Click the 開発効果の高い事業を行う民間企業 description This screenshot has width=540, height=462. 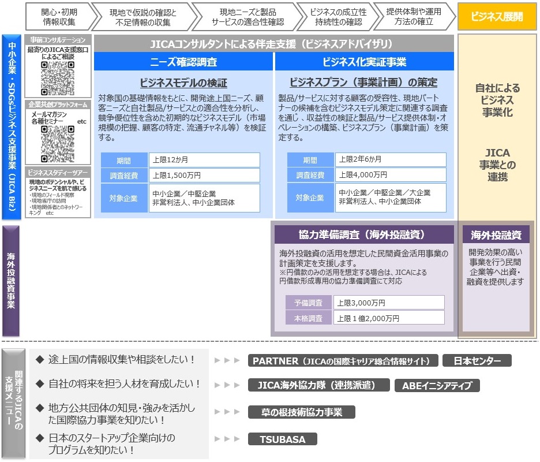click(495, 267)
